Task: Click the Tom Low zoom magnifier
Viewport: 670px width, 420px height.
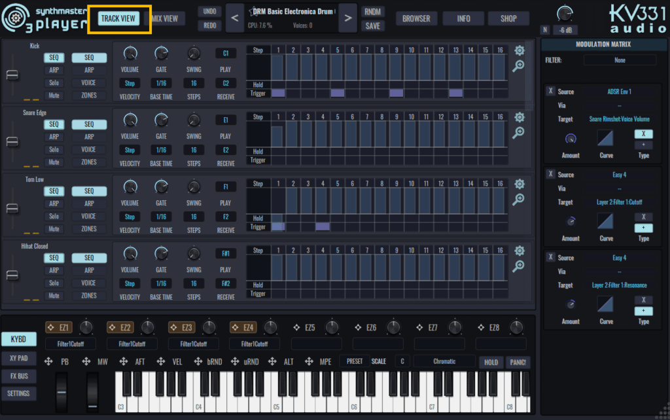Action: point(518,199)
